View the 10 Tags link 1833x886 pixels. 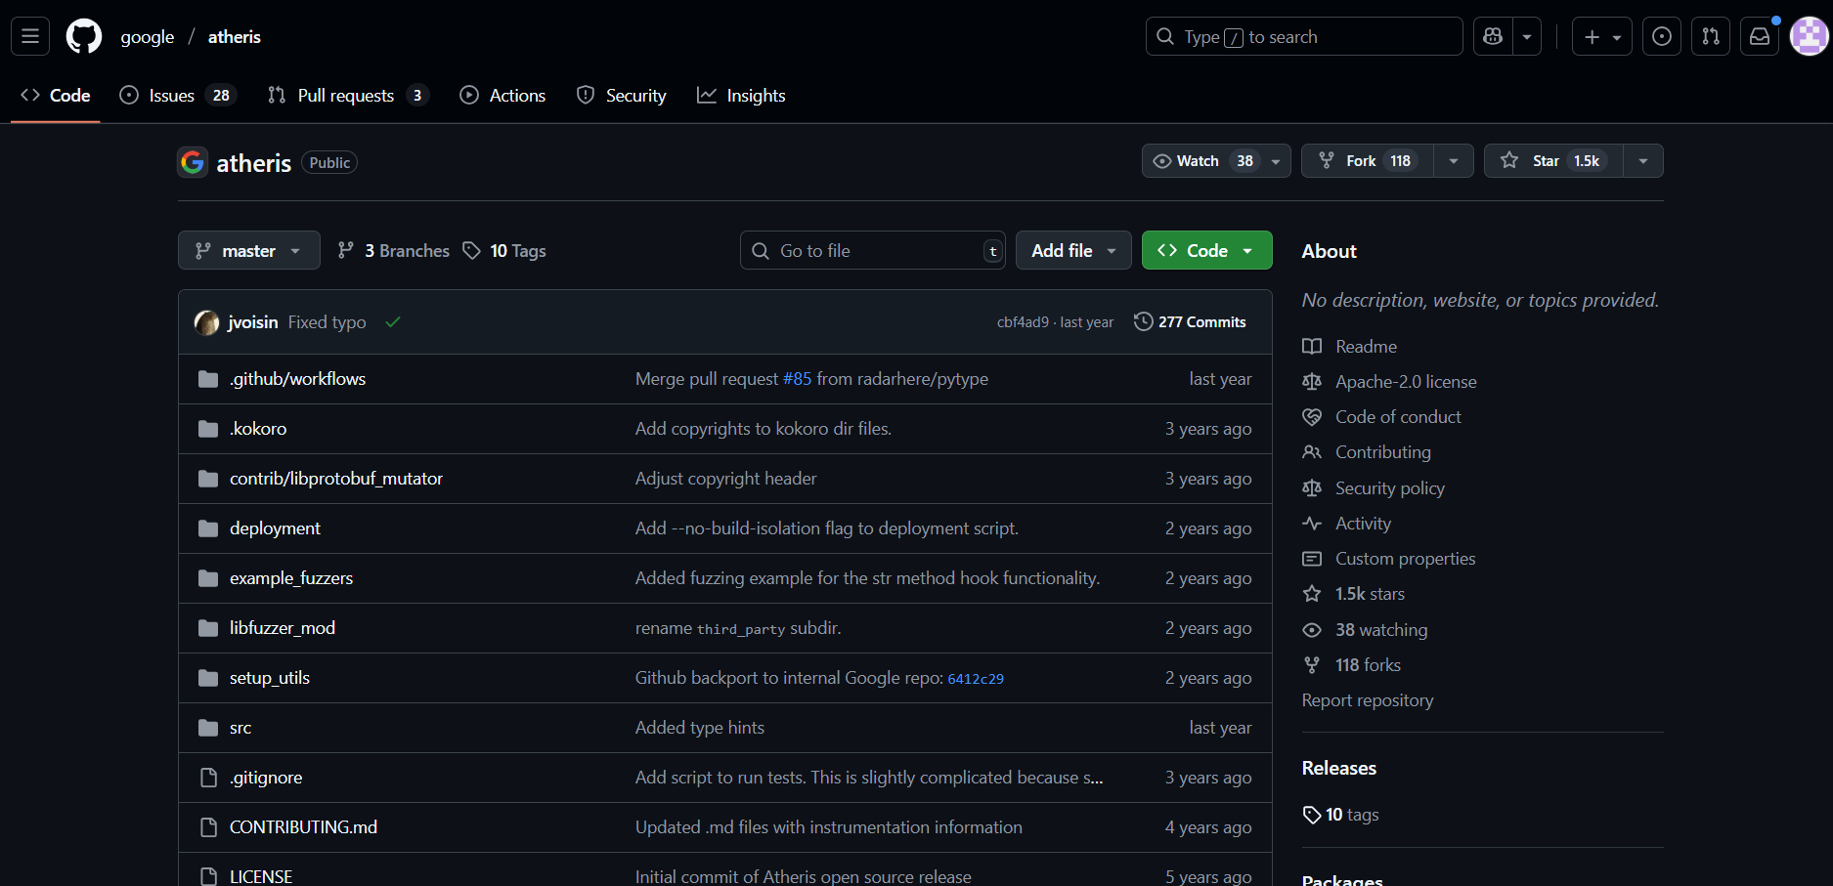click(504, 251)
